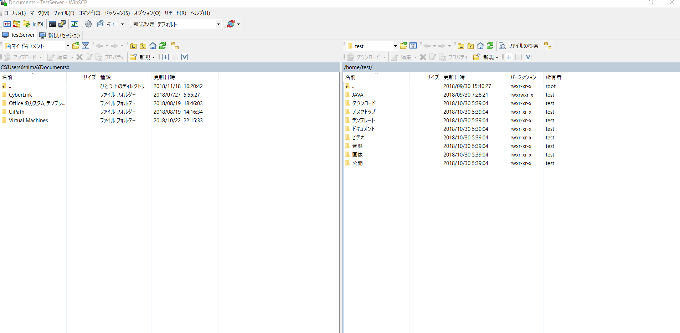Click the swap panels toolbar icon

75,24
